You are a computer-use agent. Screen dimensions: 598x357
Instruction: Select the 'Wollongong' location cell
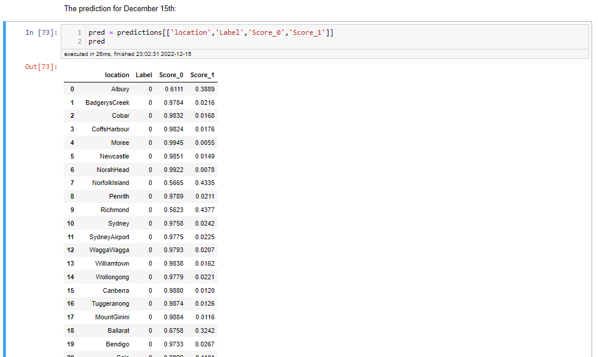point(112,277)
